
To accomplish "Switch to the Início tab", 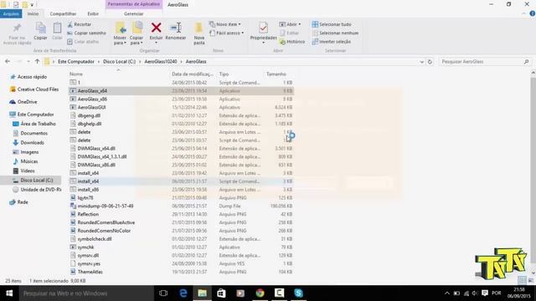I will [x=33, y=13].
